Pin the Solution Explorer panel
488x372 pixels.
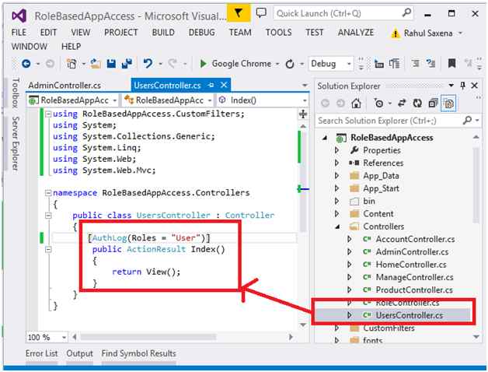[463, 86]
